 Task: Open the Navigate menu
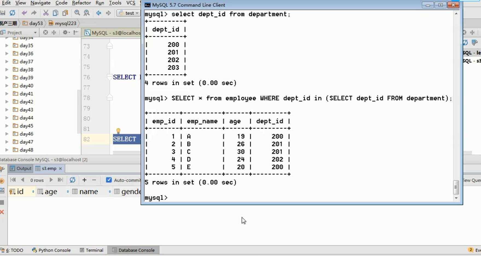[x=40, y=3]
